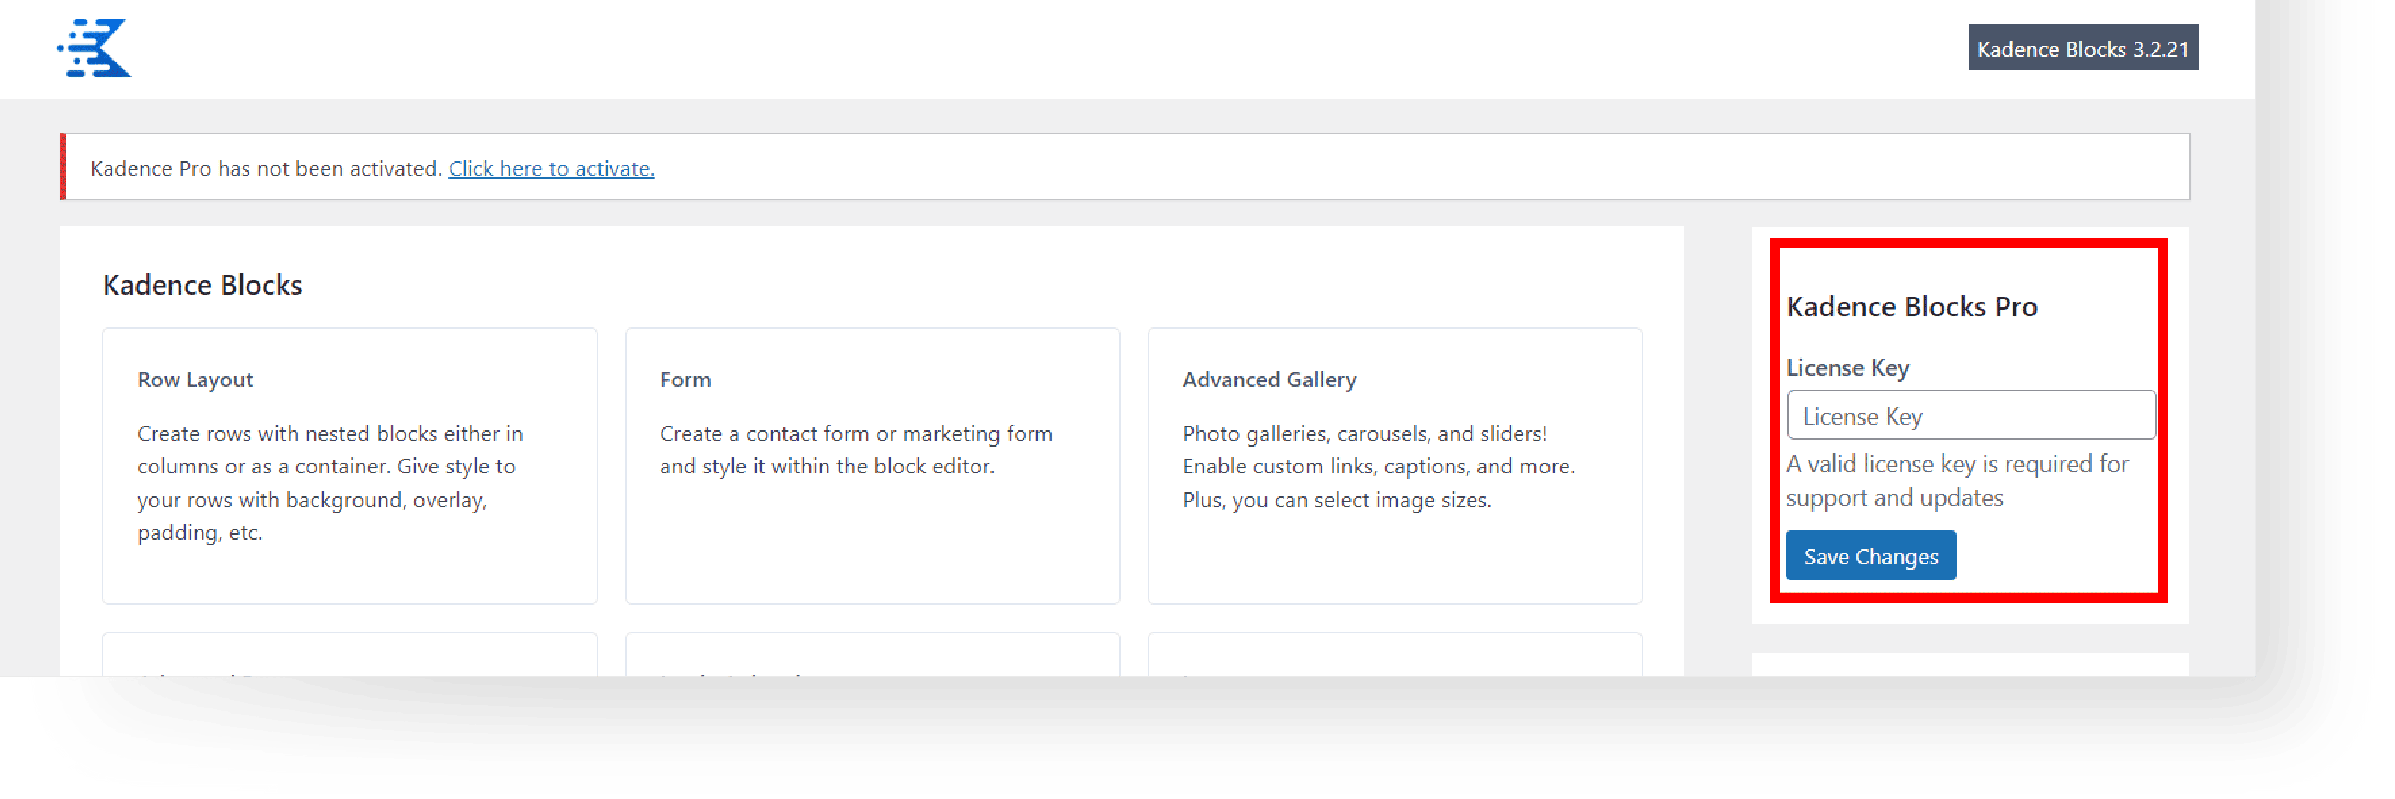The height and width of the screenshot is (799, 2395).
Task: Click 'A valid license key is required' help text
Action: [x=1957, y=480]
